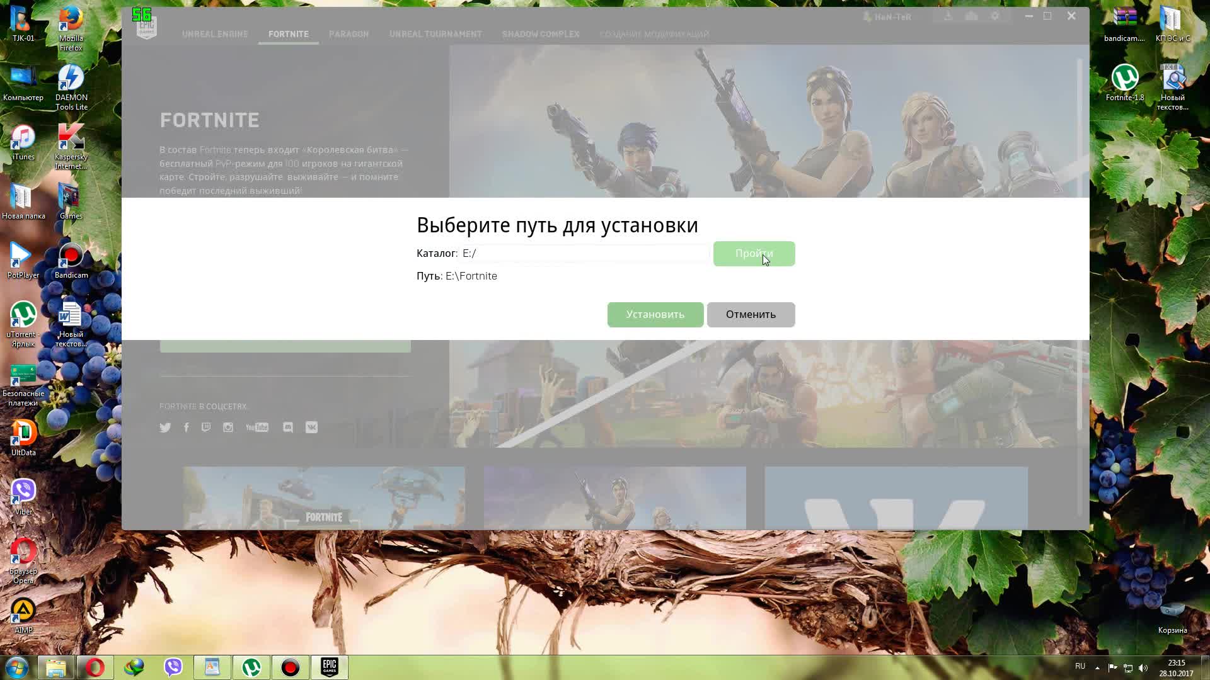Open Браузер Opera desktop icon

click(23, 561)
